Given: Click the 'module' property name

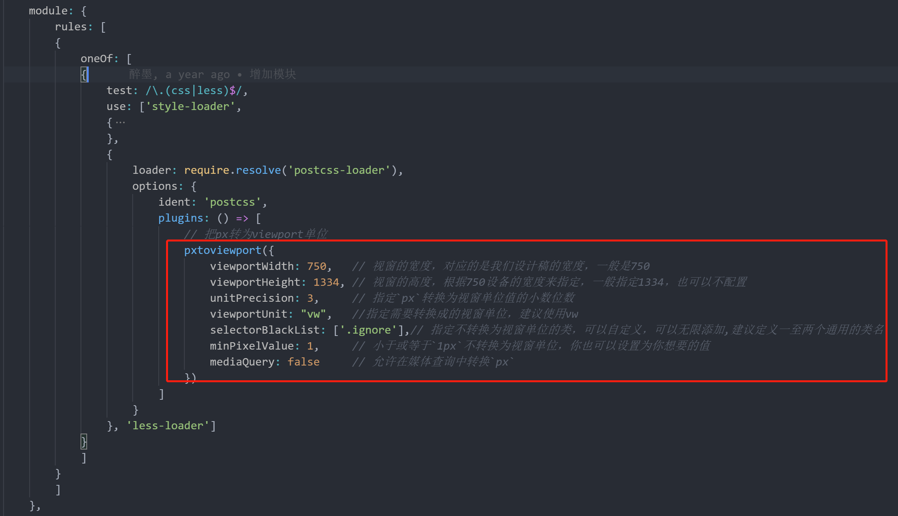Looking at the screenshot, I should point(48,11).
